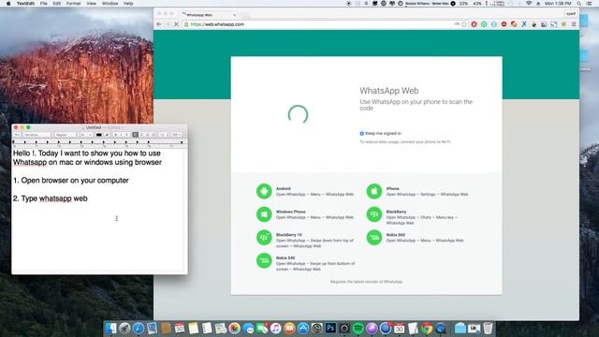Screen dimensions: 599x337
Task: Open Photos app in the Dock
Action: coord(234,329)
